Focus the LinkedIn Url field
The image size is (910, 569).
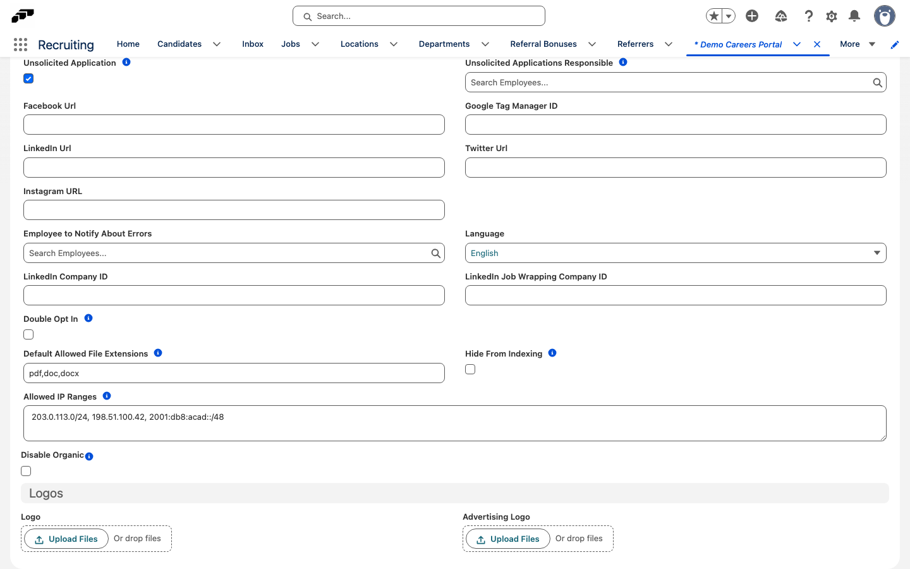234,168
